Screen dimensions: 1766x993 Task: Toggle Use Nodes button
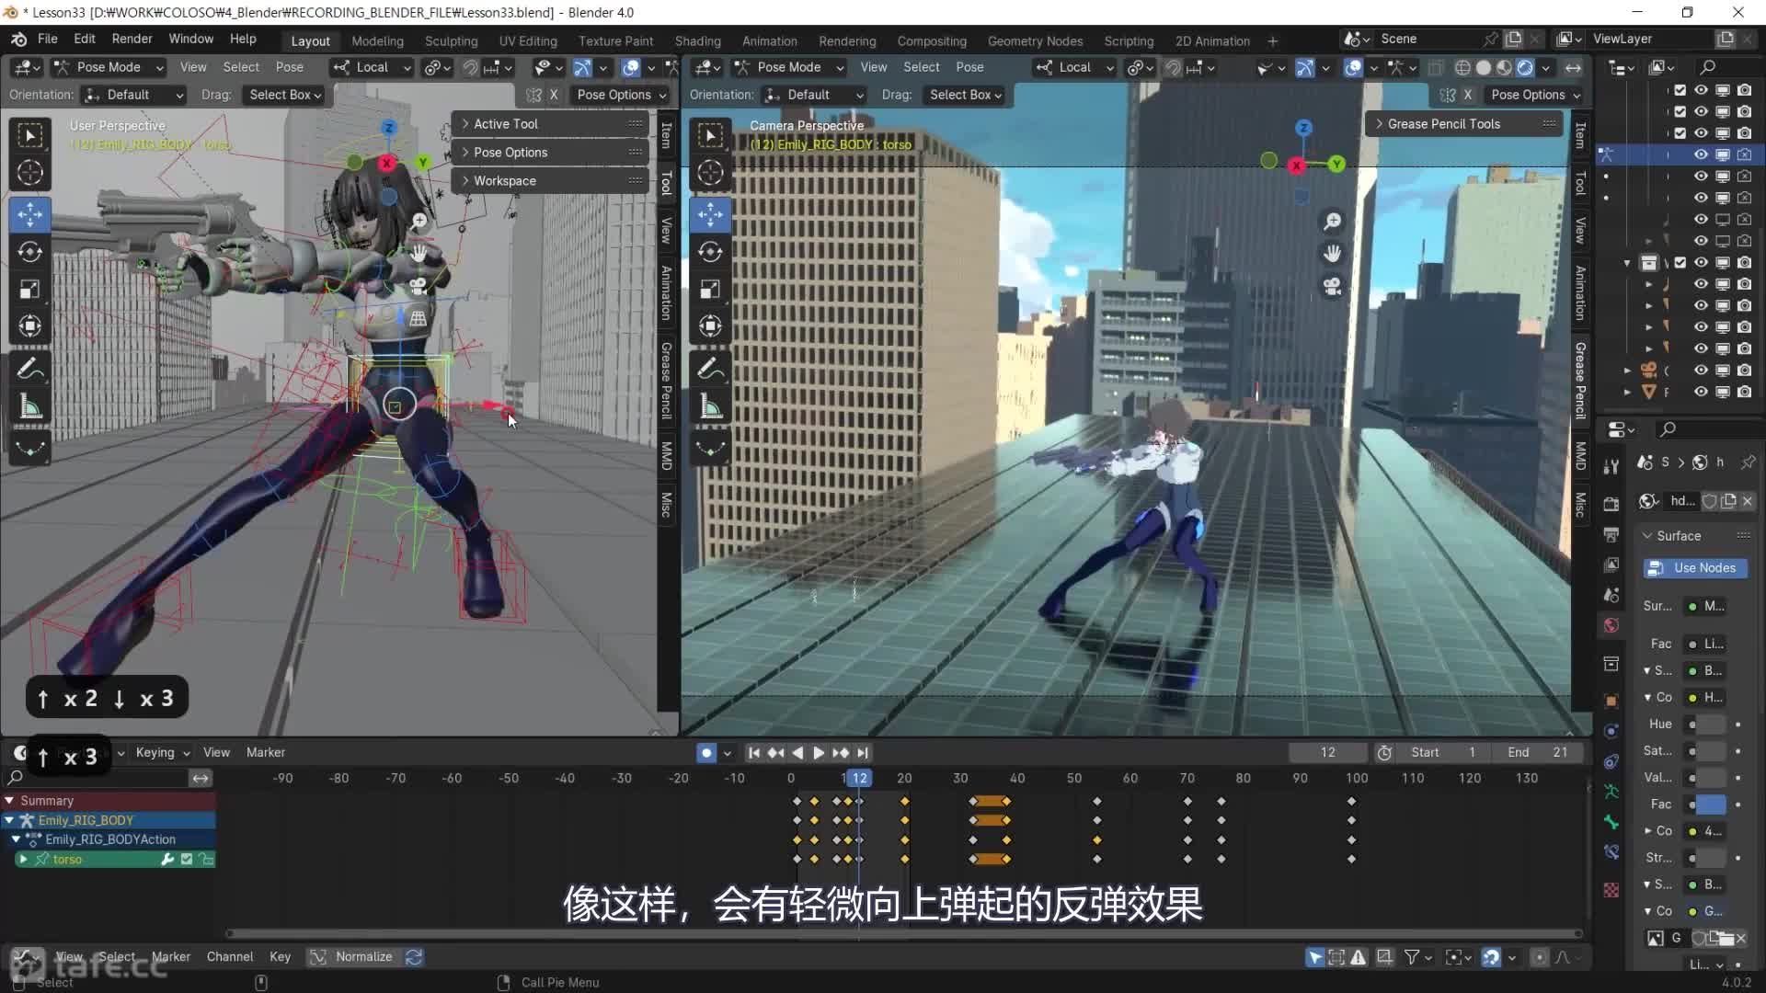1694,568
